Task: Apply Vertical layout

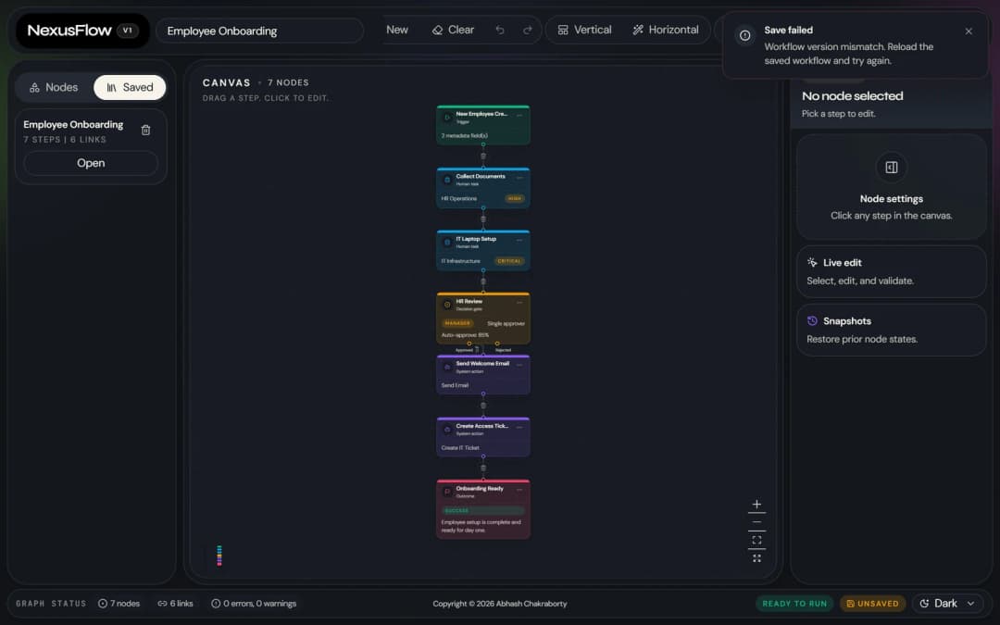Action: tap(584, 30)
